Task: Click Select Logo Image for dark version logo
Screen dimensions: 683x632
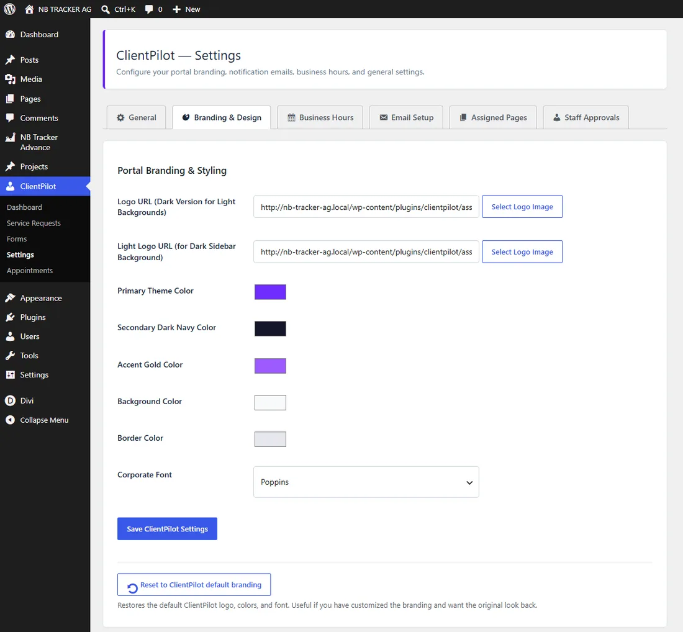Action: click(522, 207)
